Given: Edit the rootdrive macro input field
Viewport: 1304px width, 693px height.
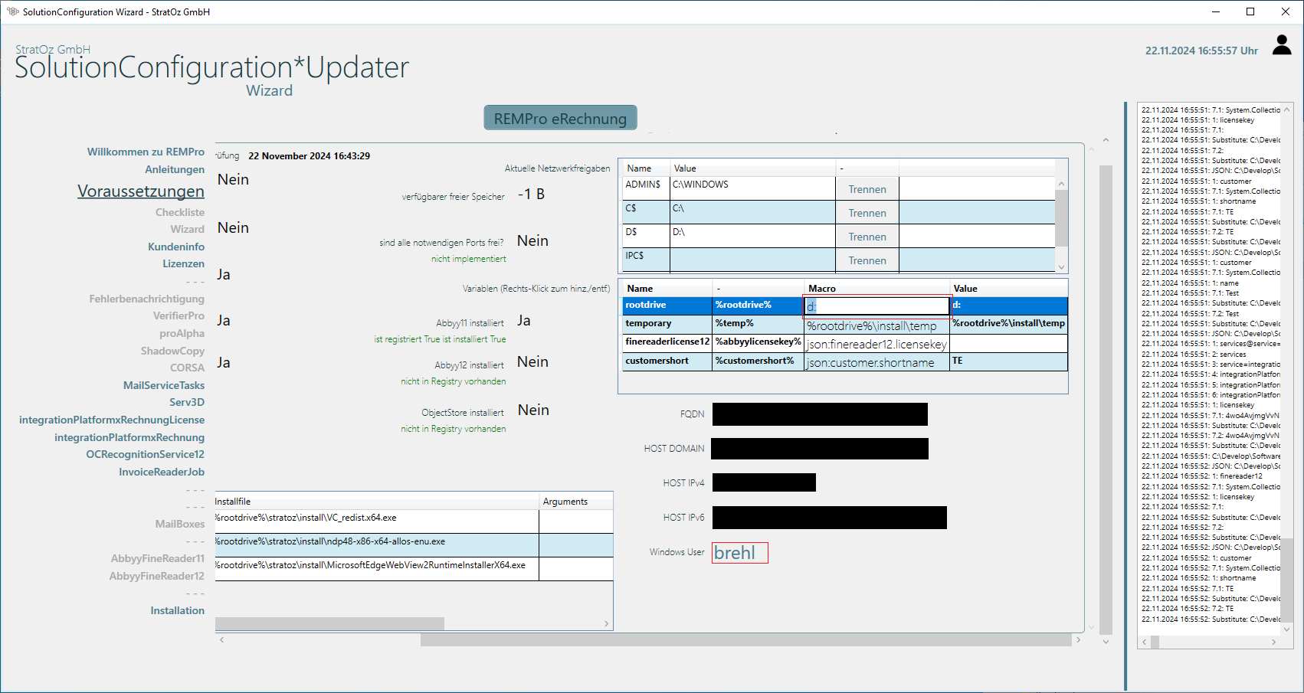Looking at the screenshot, I should [876, 306].
